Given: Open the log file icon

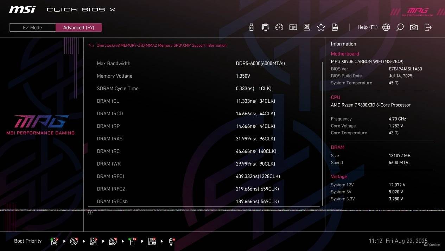Looking at the screenshot, I should [335, 27].
